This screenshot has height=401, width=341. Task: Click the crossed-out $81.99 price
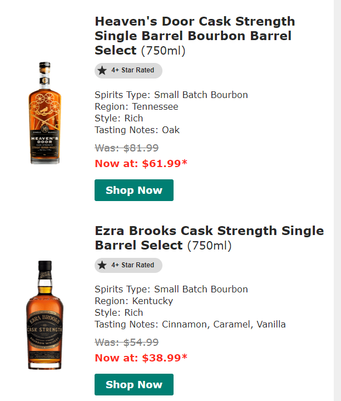click(127, 148)
